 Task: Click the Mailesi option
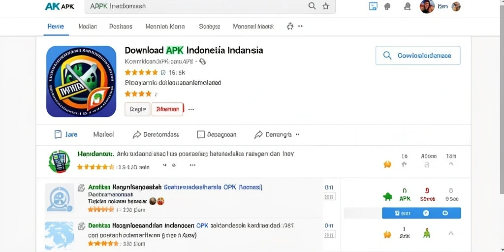point(103,134)
